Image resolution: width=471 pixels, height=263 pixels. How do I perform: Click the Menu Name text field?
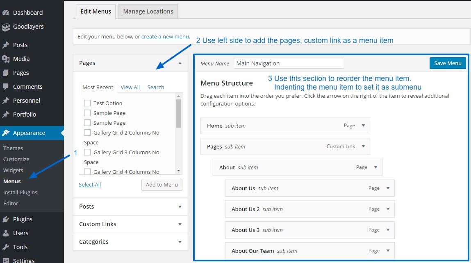289,63
